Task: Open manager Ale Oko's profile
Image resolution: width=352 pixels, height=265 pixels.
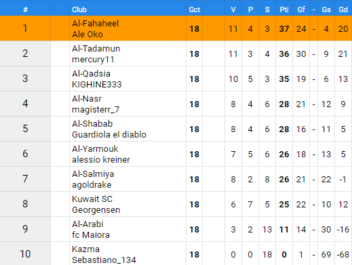Action: pyautogui.click(x=87, y=35)
